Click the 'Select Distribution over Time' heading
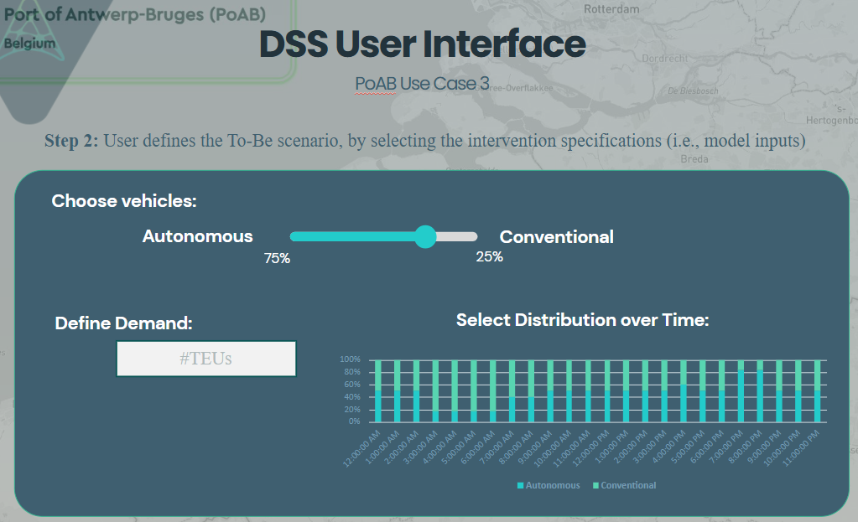 point(583,320)
